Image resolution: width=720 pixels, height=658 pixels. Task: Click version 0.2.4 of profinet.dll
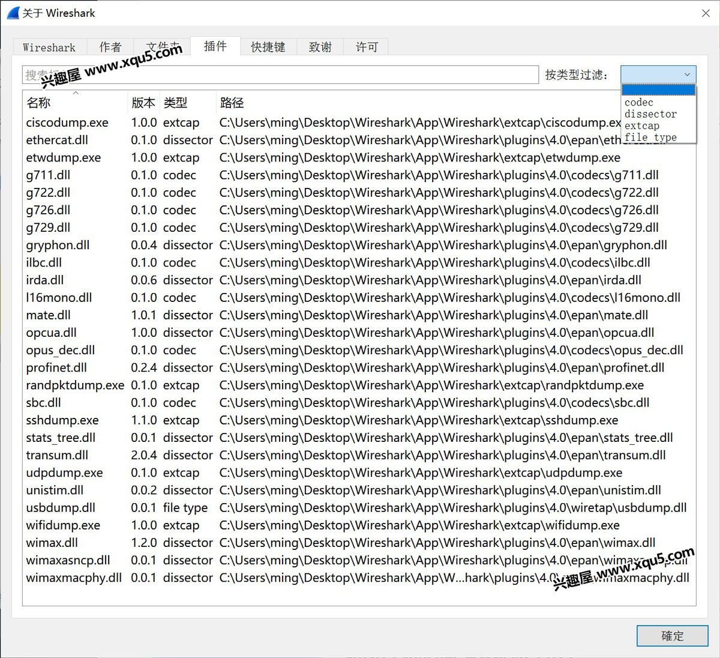(144, 367)
